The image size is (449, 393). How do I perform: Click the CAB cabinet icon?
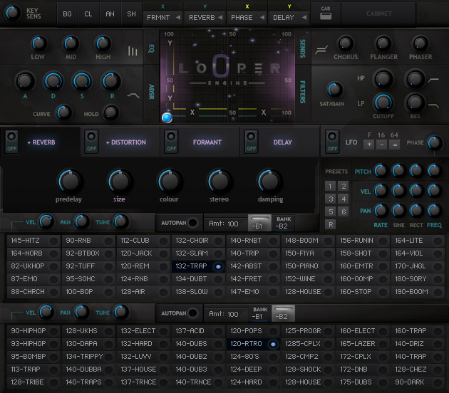point(326,16)
